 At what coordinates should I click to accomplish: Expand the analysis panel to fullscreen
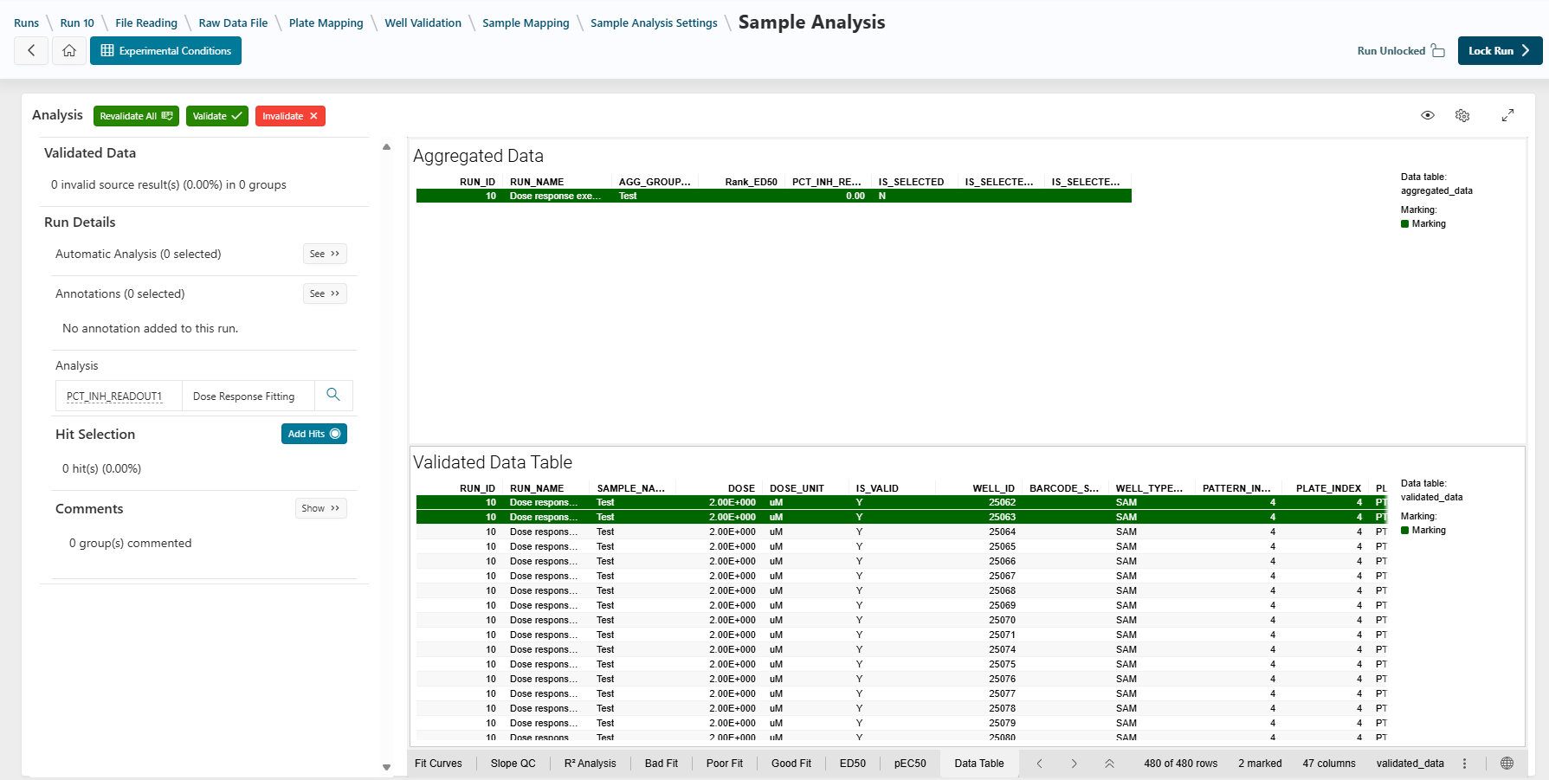pos(1507,115)
